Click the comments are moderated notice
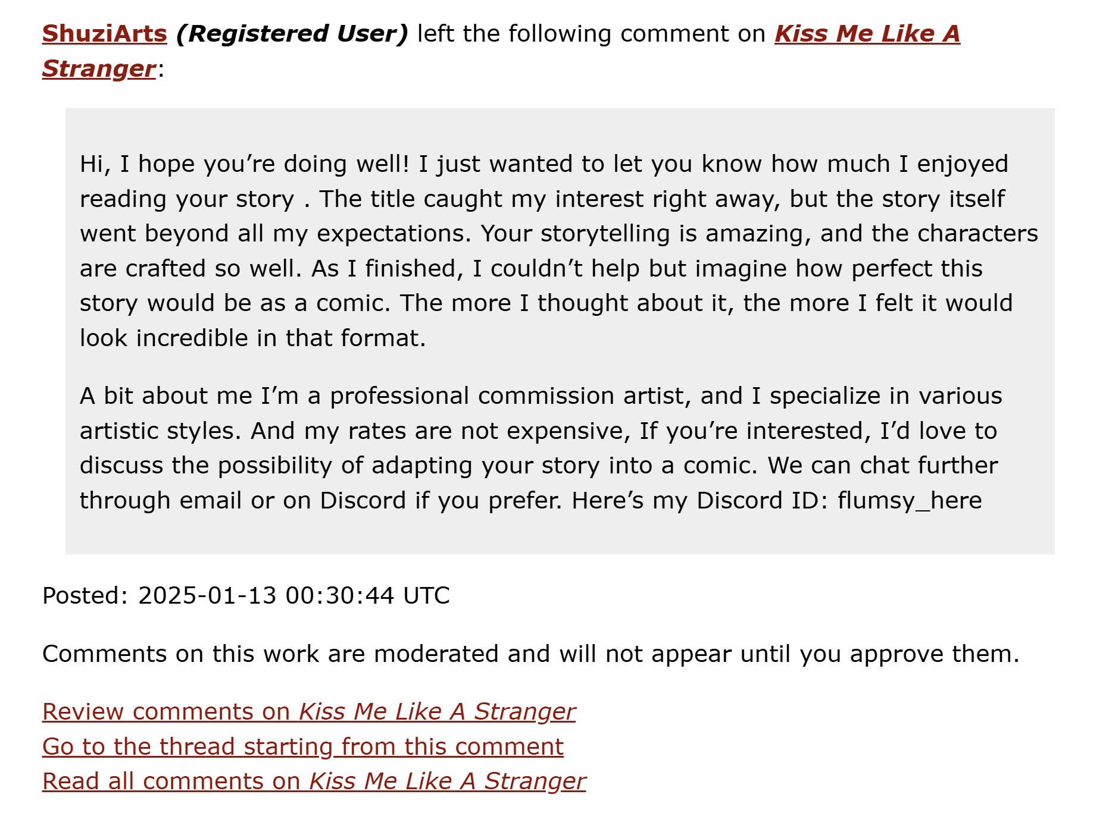The width and height of the screenshot is (1109, 835). (x=530, y=654)
